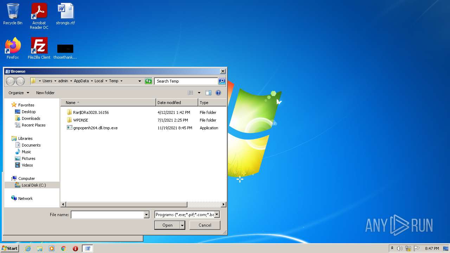
Task: Open the Firefox desktop shortcut
Action: (x=13, y=48)
